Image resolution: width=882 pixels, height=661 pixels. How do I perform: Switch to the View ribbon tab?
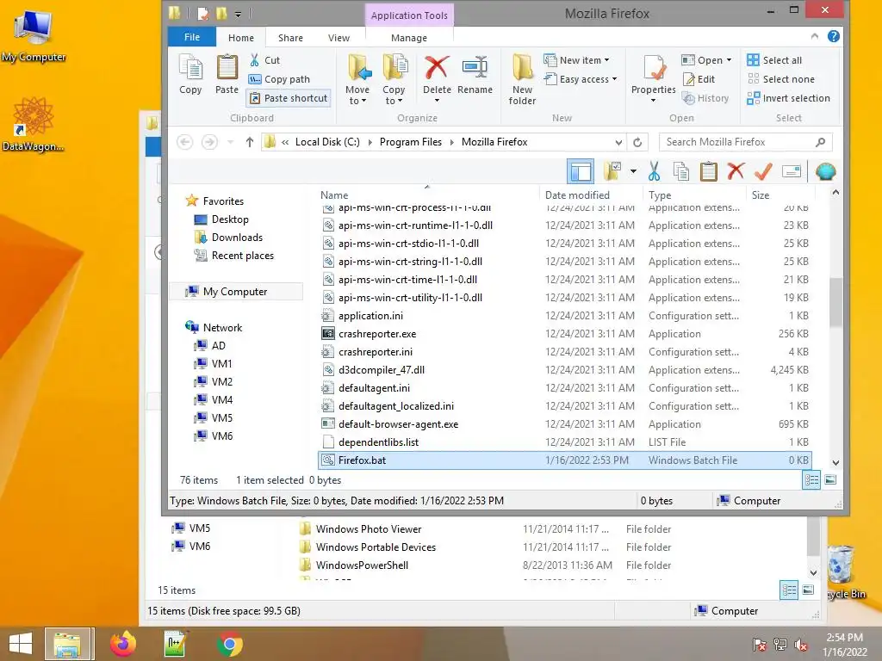tap(339, 38)
